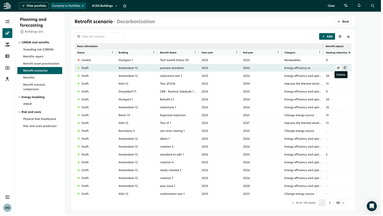Open the filter edit funnel icon
The height and width of the screenshot is (216, 383).
[345, 6]
